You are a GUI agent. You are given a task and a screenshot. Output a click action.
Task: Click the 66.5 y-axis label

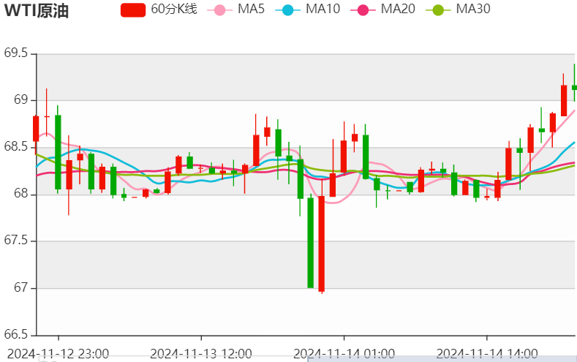pos(16,334)
